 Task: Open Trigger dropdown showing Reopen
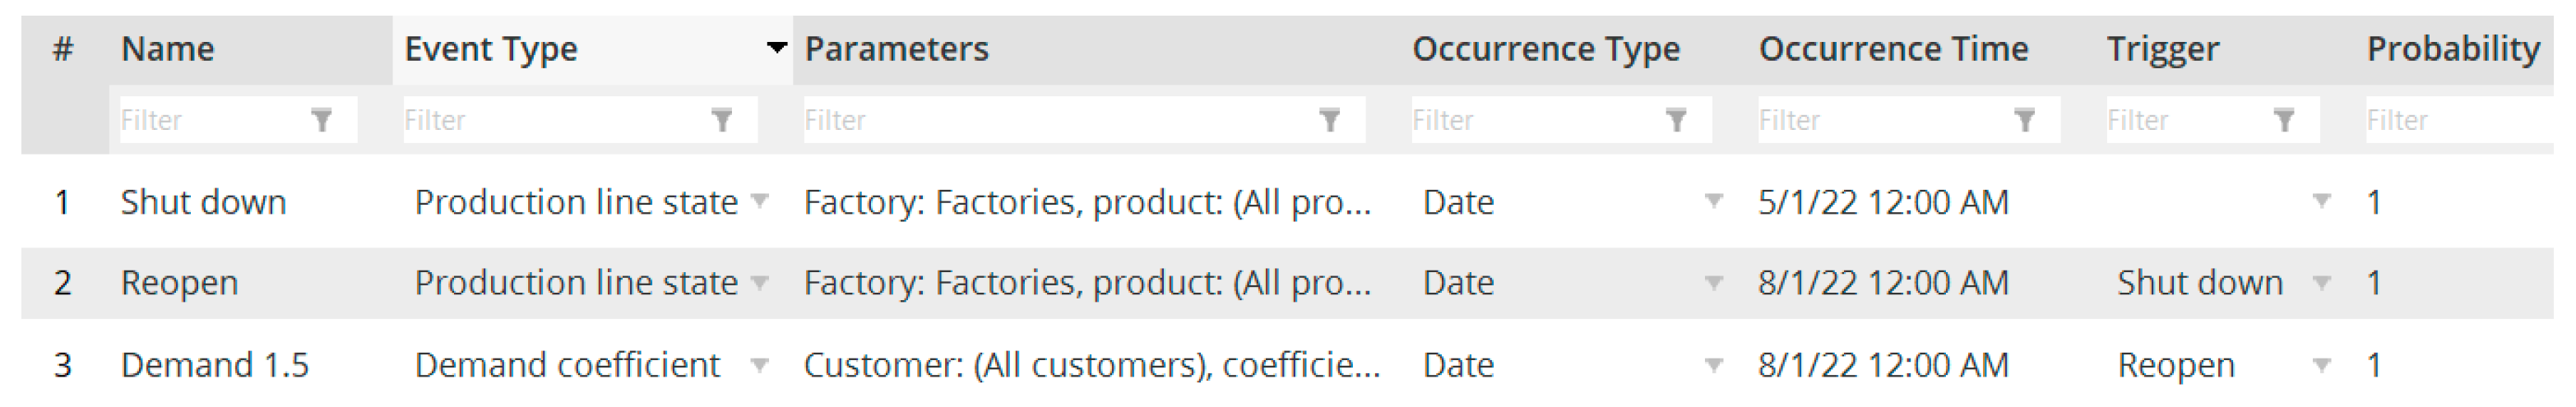[2322, 365]
